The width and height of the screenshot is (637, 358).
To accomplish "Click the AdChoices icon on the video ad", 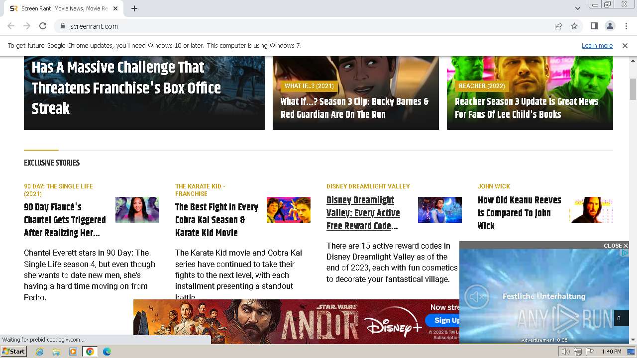I will coord(625,253).
